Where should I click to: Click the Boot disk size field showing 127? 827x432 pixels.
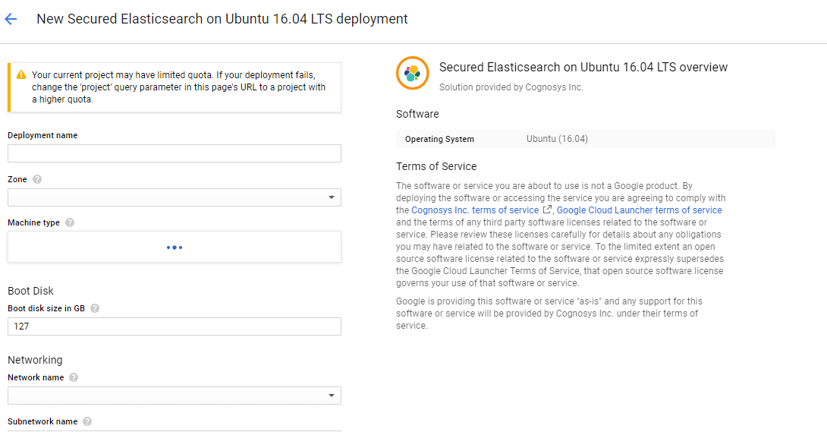(174, 326)
